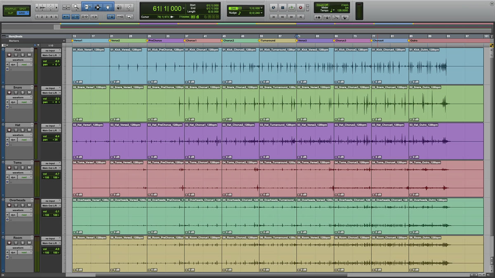Image resolution: width=495 pixels, height=278 pixels.
Task: Open the Snare track 'no input' selector
Action: tap(51, 88)
